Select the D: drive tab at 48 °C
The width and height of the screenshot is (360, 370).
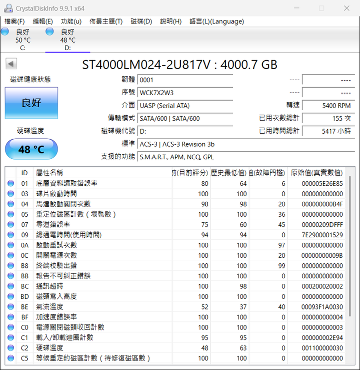pyautogui.click(x=67, y=39)
